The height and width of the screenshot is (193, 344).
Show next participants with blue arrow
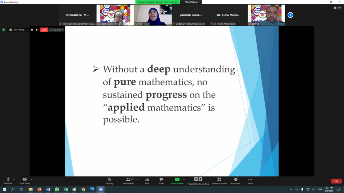tap(290, 15)
